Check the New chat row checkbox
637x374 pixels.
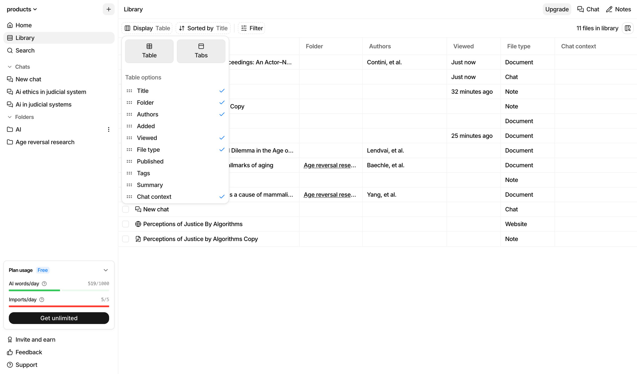pyautogui.click(x=126, y=209)
